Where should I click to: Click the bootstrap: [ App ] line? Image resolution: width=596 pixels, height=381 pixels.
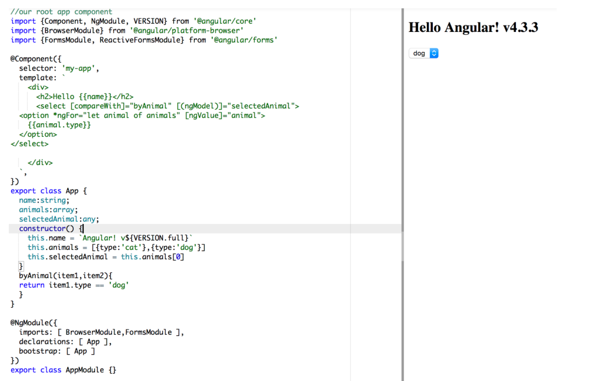[57, 351]
